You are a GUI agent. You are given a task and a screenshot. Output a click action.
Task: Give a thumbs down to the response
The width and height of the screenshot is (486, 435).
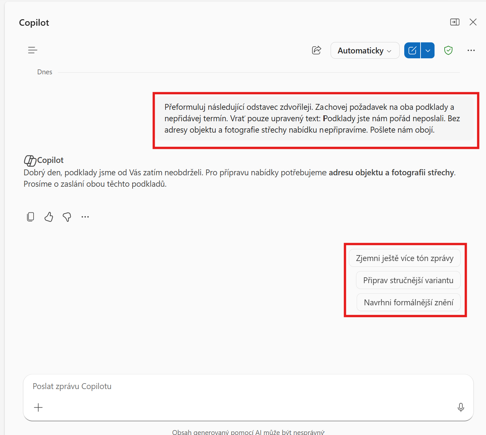[67, 217]
